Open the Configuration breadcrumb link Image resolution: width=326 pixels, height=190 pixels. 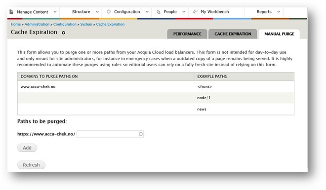65,24
